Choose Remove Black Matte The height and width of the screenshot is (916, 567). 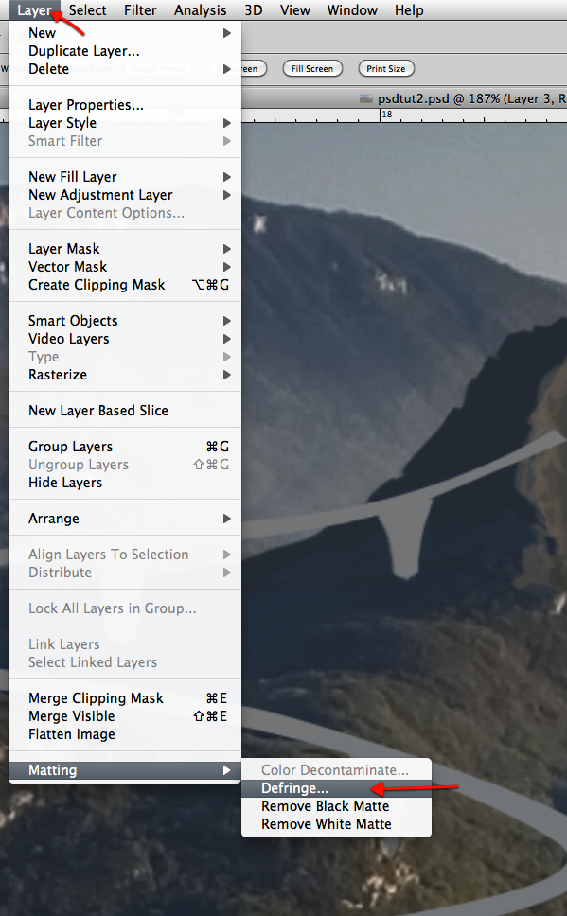pyautogui.click(x=337, y=807)
